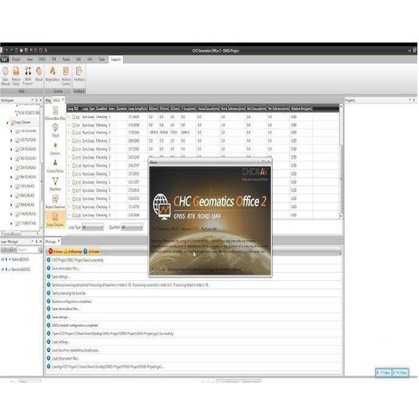Select the Check icon in the GNSS sidebar
This screenshot has height=419, width=419.
(x=55, y=130)
